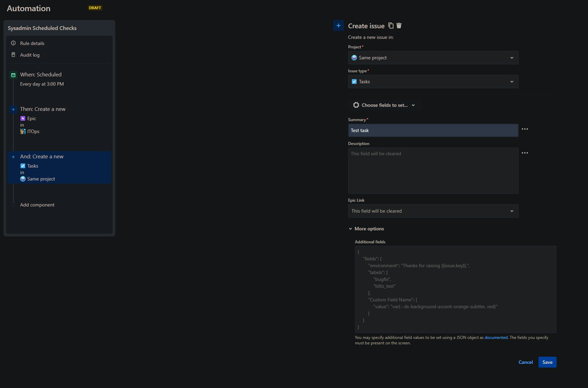This screenshot has width=588, height=388.
Task: Cancel editing the Create issue action
Action: 526,362
